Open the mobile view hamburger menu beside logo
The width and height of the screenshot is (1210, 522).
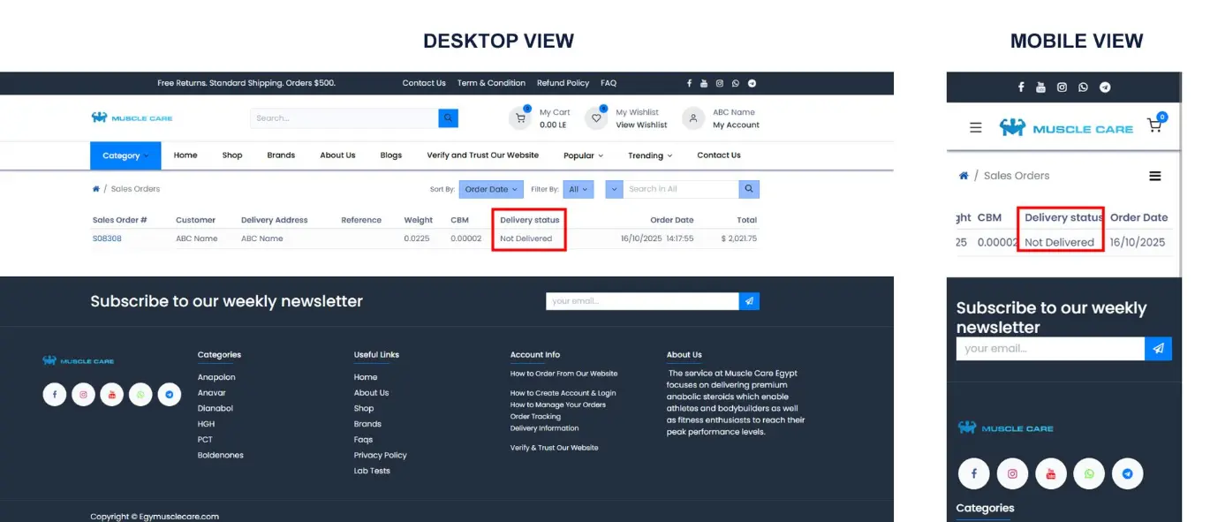coord(976,127)
